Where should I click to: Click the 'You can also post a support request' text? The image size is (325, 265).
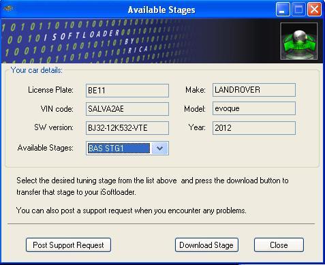click(x=131, y=211)
